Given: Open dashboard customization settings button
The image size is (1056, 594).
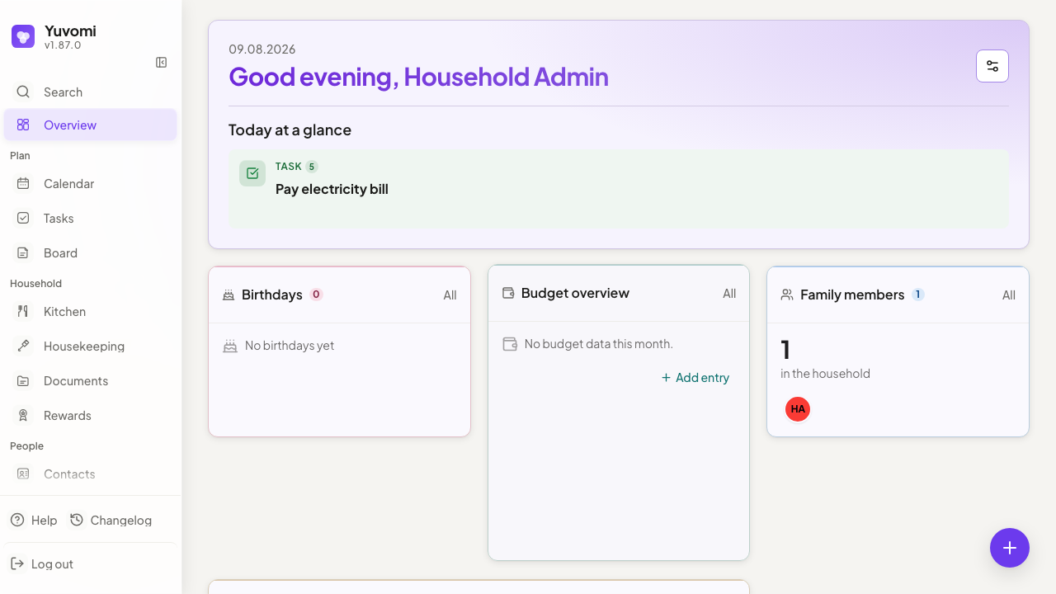Looking at the screenshot, I should click(992, 66).
